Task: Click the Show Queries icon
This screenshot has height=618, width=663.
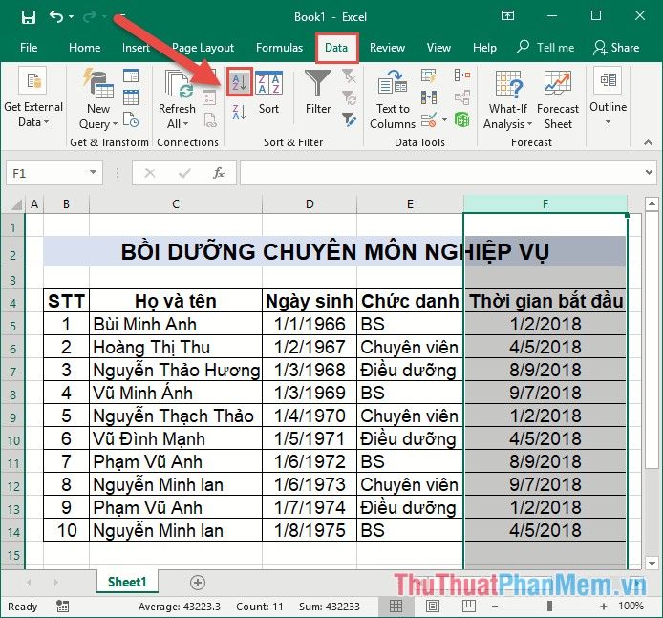Action: pyautogui.click(x=131, y=76)
